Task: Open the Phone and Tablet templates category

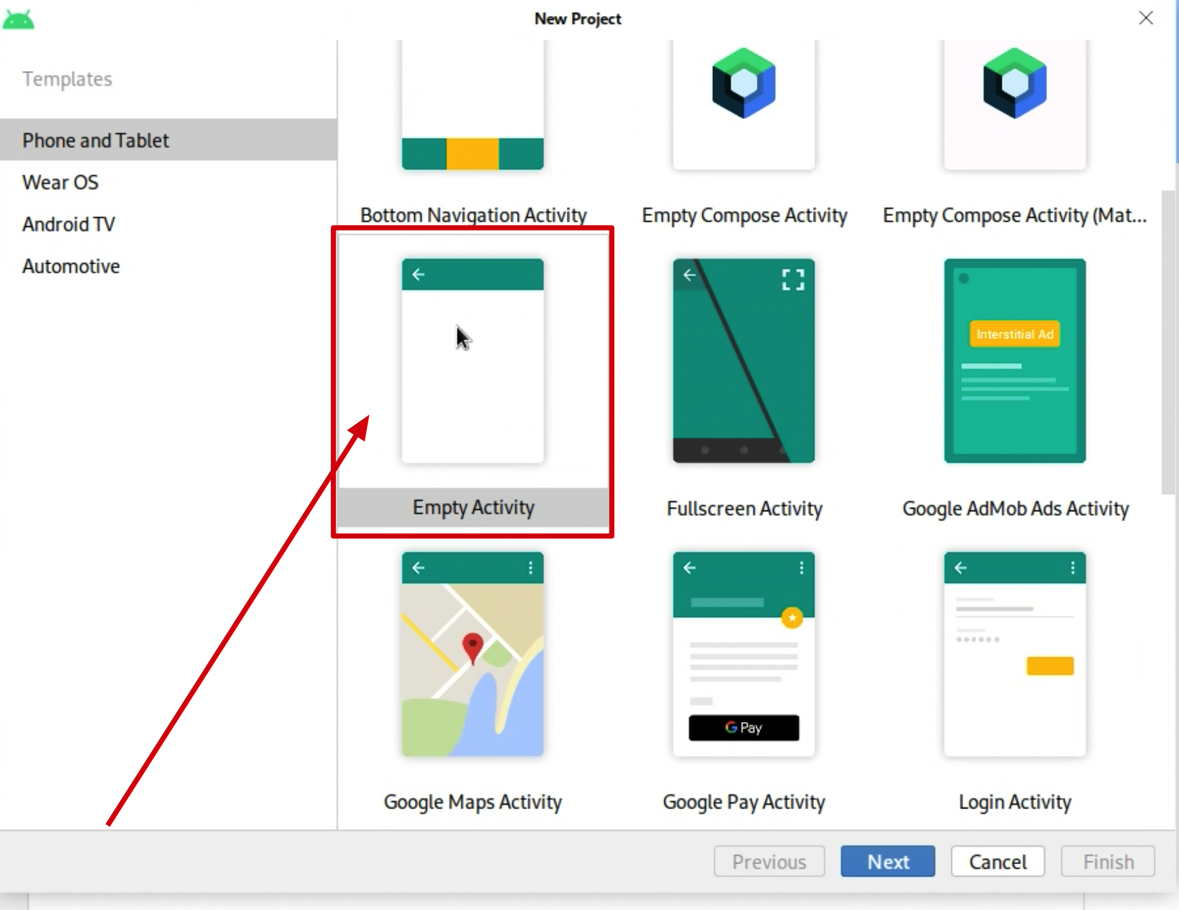Action: (169, 140)
